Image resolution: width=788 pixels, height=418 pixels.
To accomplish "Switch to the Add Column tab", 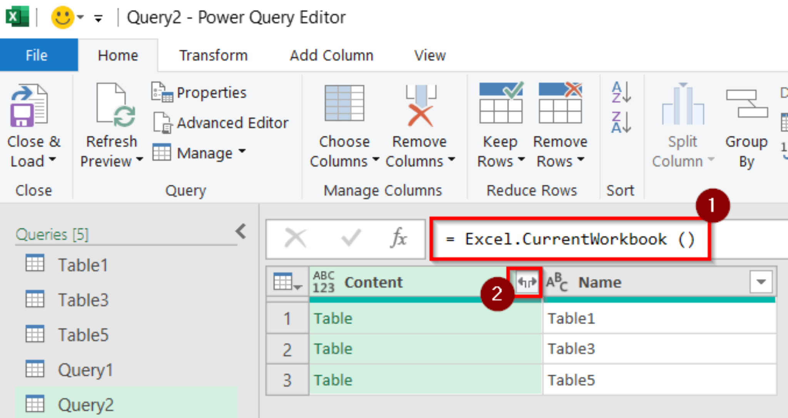I will pos(332,55).
